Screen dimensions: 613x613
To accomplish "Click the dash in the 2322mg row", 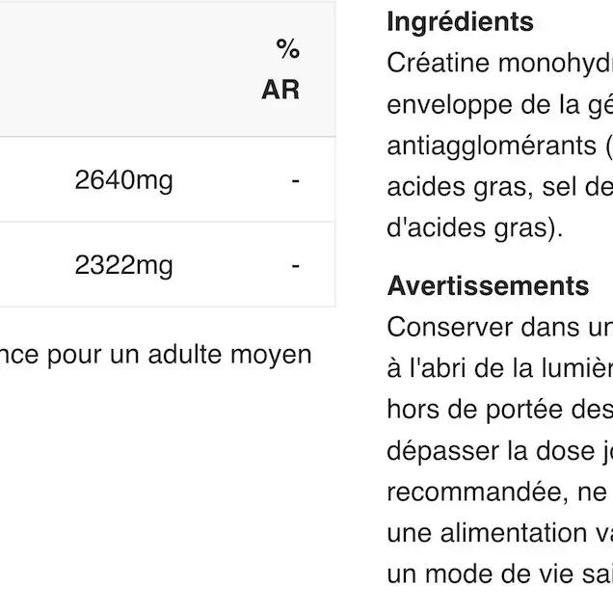I will tap(296, 265).
